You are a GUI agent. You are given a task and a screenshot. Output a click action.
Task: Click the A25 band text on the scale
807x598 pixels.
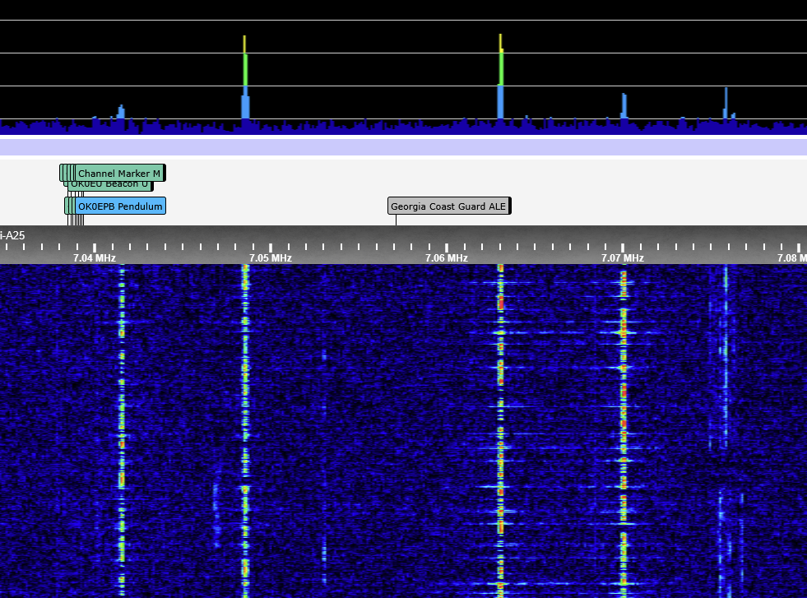tap(14, 235)
